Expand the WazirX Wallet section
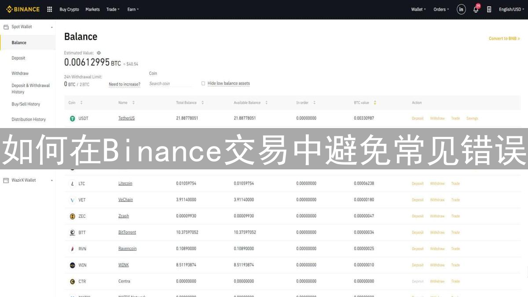The image size is (528, 297). [x=52, y=180]
